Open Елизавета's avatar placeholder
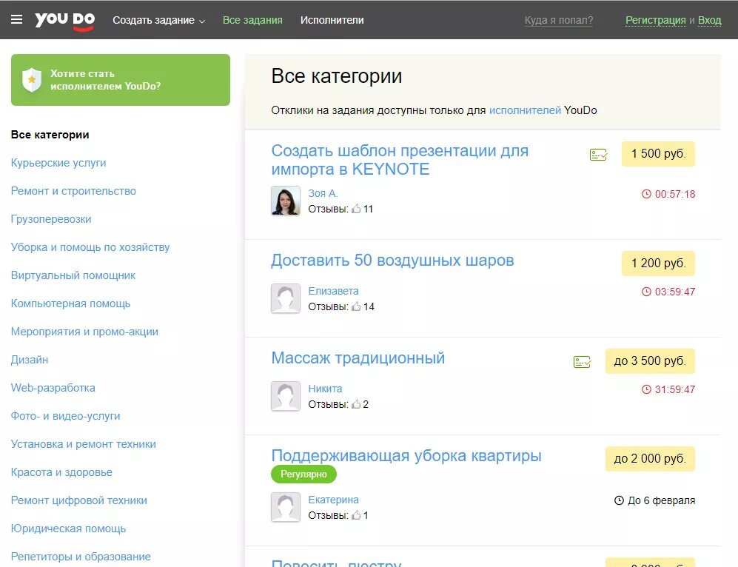Image resolution: width=738 pixels, height=567 pixels. 286,298
